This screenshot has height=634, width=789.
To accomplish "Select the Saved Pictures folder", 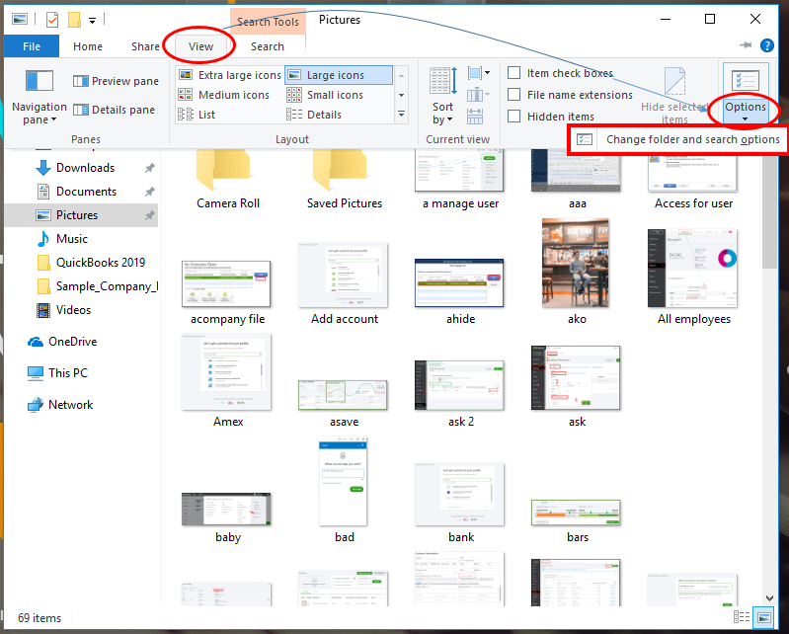I will [x=345, y=180].
